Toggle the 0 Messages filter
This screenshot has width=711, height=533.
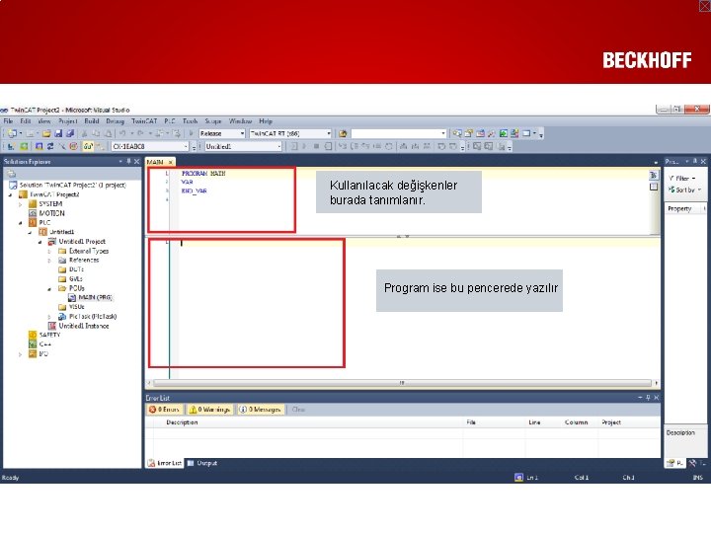tap(261, 410)
